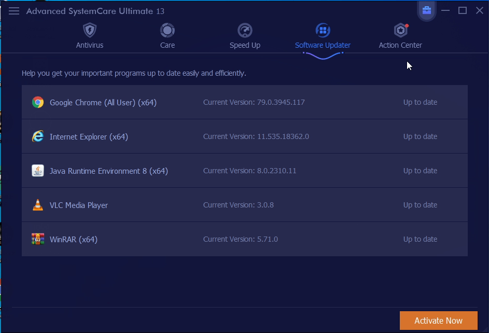Close the Advanced SystemCare window
Screen dimensions: 489x333
click(480, 10)
